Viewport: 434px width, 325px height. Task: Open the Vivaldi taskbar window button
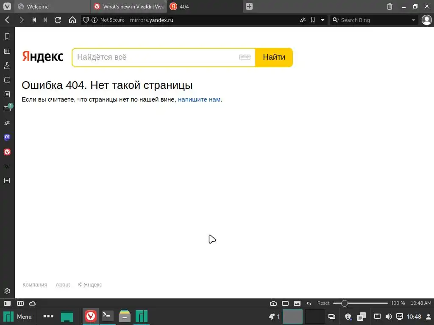coord(91,316)
